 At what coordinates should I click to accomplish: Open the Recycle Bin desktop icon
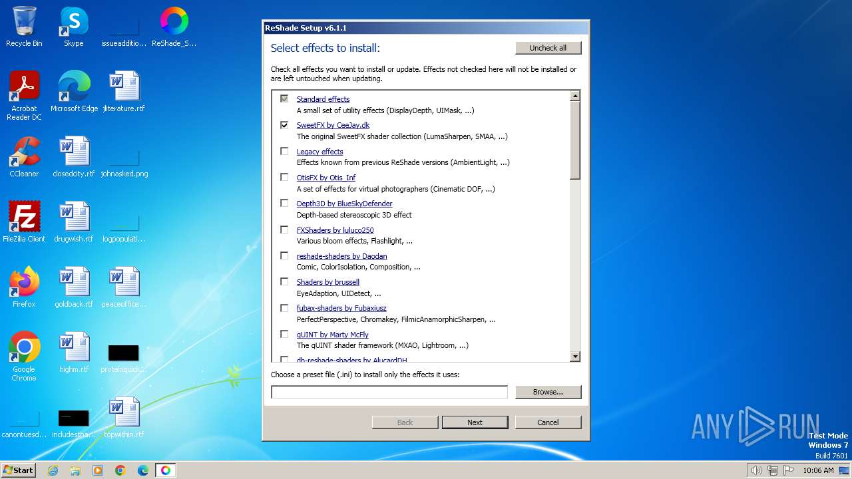(24, 27)
